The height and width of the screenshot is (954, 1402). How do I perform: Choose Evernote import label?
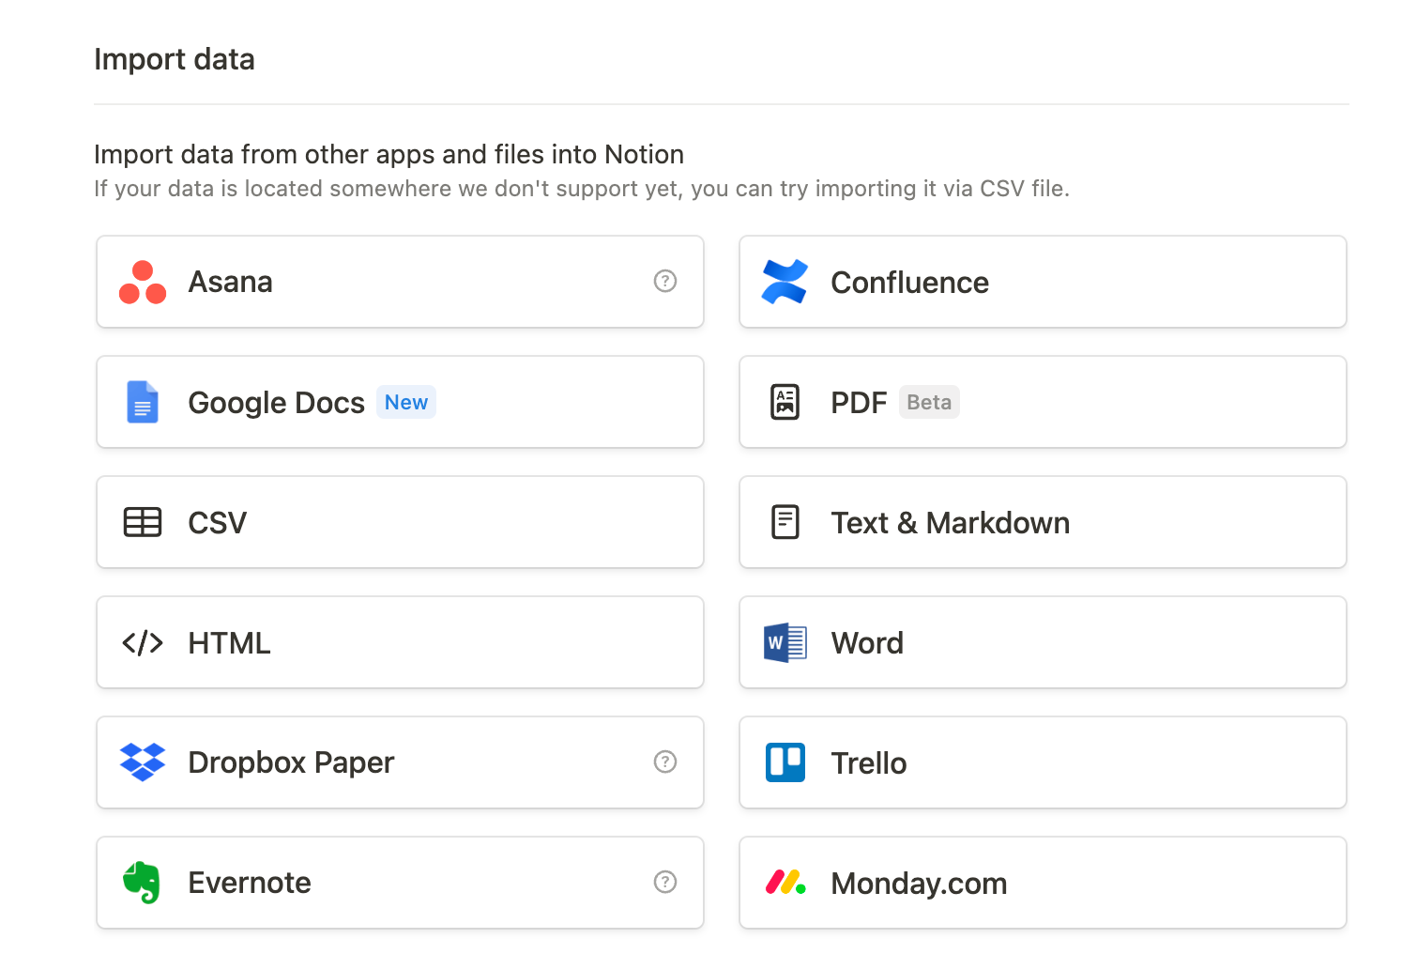click(x=250, y=883)
